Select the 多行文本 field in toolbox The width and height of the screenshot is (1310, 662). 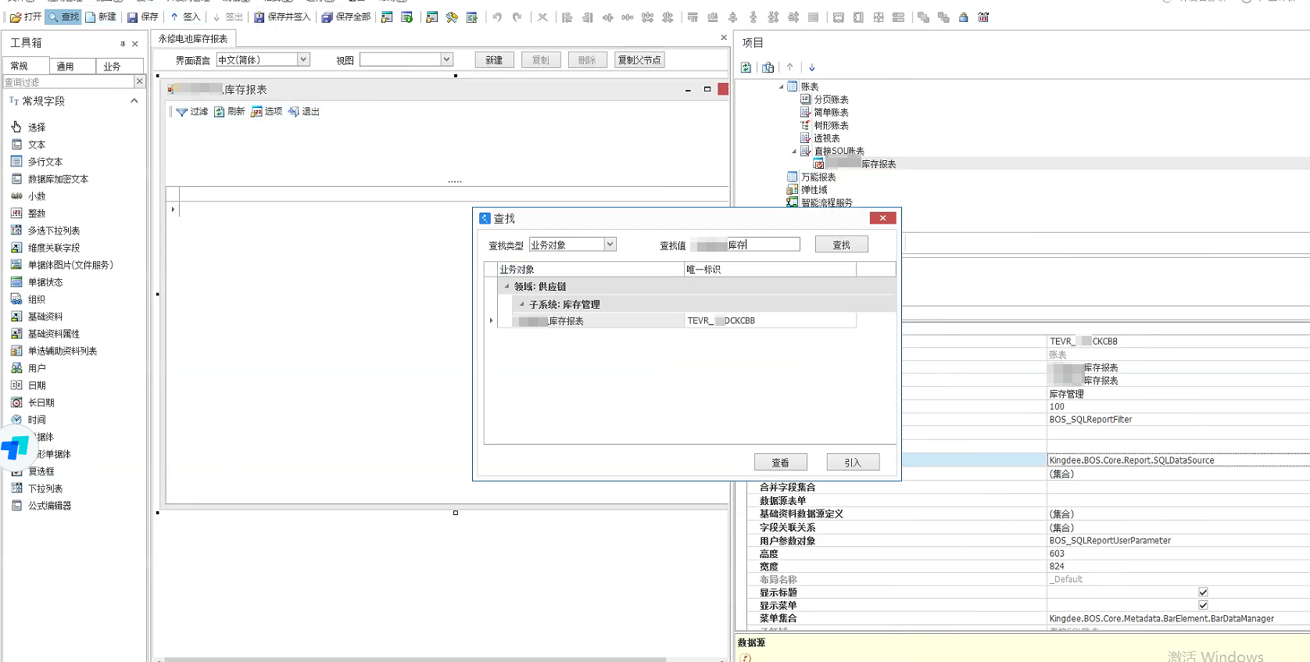37,162
